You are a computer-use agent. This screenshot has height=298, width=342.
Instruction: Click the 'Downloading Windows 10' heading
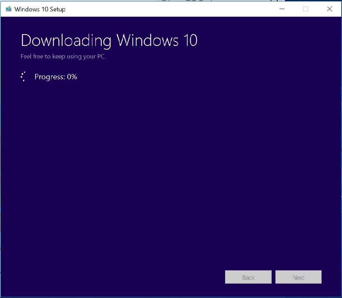(109, 41)
